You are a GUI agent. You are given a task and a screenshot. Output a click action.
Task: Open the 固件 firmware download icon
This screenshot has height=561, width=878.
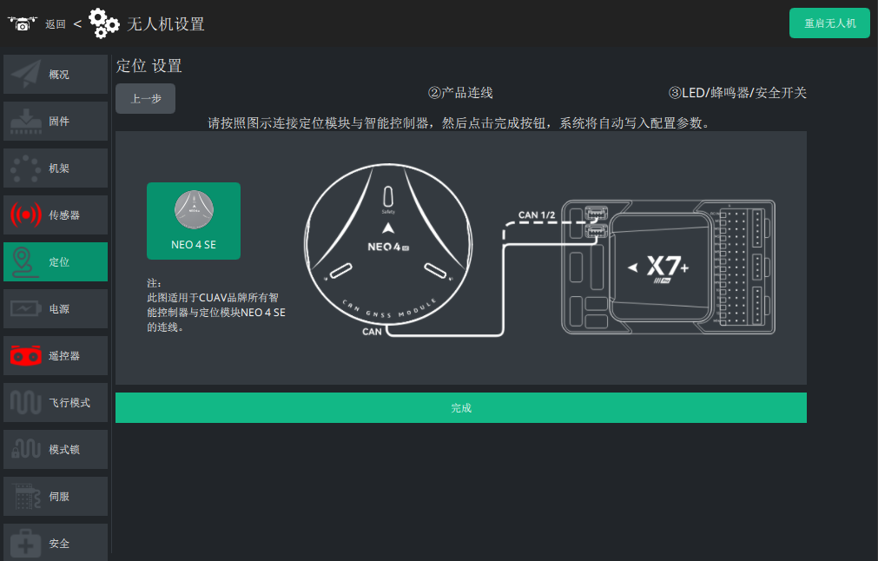click(26, 122)
